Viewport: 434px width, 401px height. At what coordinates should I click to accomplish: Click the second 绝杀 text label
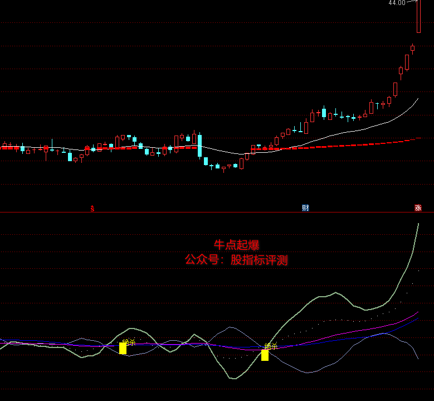point(271,346)
